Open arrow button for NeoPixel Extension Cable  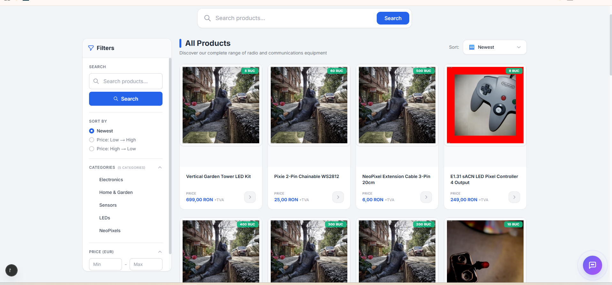pos(426,197)
